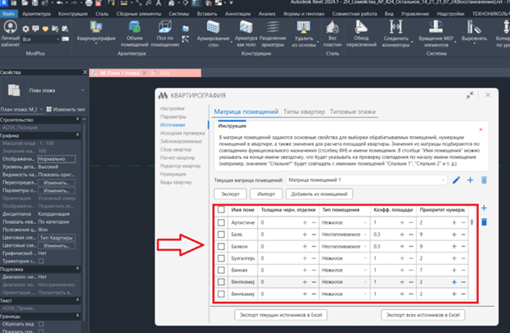Click the Revit print icon in quick access toolbar
The image size is (510, 333).
point(88,3)
